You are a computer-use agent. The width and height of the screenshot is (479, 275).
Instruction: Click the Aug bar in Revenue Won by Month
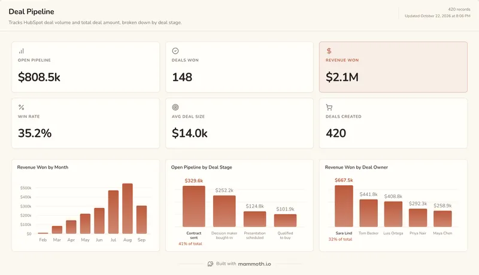pos(128,209)
